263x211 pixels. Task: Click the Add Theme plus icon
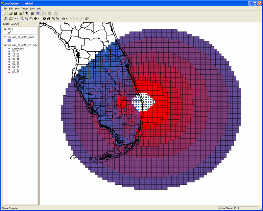click(27, 13)
